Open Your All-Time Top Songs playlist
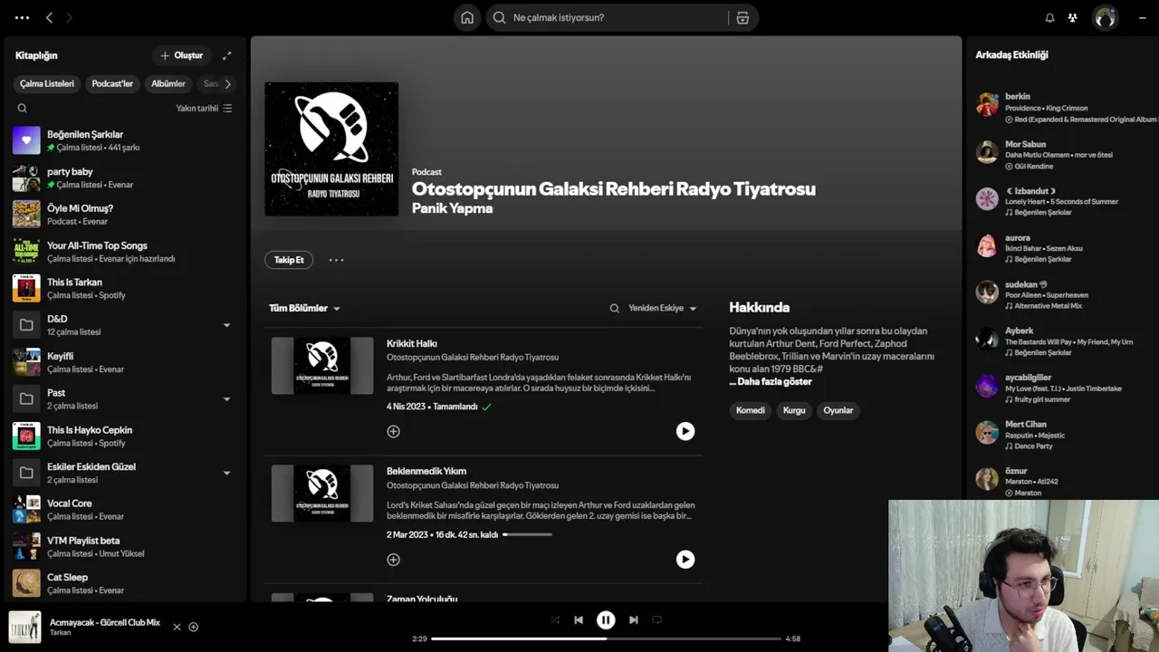This screenshot has height=652, width=1159. (x=124, y=251)
